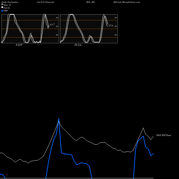Click the 'Slow D' legend text
This screenshot has height=179, width=179.
(7, 5)
